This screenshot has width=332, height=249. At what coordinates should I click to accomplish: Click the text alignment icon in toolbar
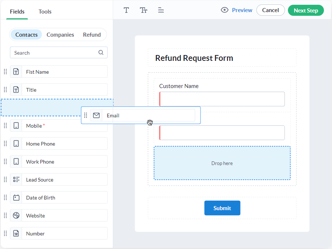coord(161,10)
